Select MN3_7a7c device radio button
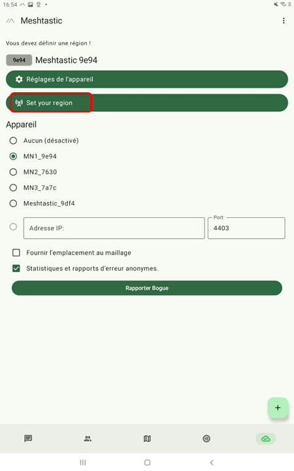Viewport: 294px width, 471px height. 13,188
